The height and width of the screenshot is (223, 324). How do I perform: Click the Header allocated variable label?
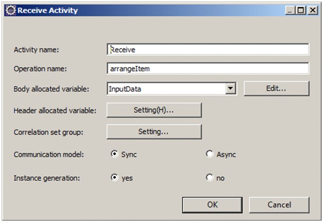pyautogui.click(x=55, y=111)
